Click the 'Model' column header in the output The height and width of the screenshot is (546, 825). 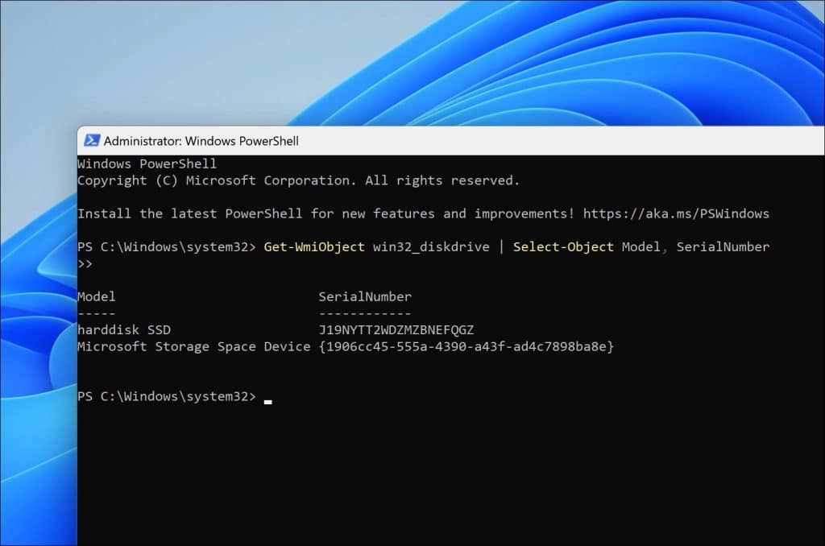pyautogui.click(x=97, y=296)
